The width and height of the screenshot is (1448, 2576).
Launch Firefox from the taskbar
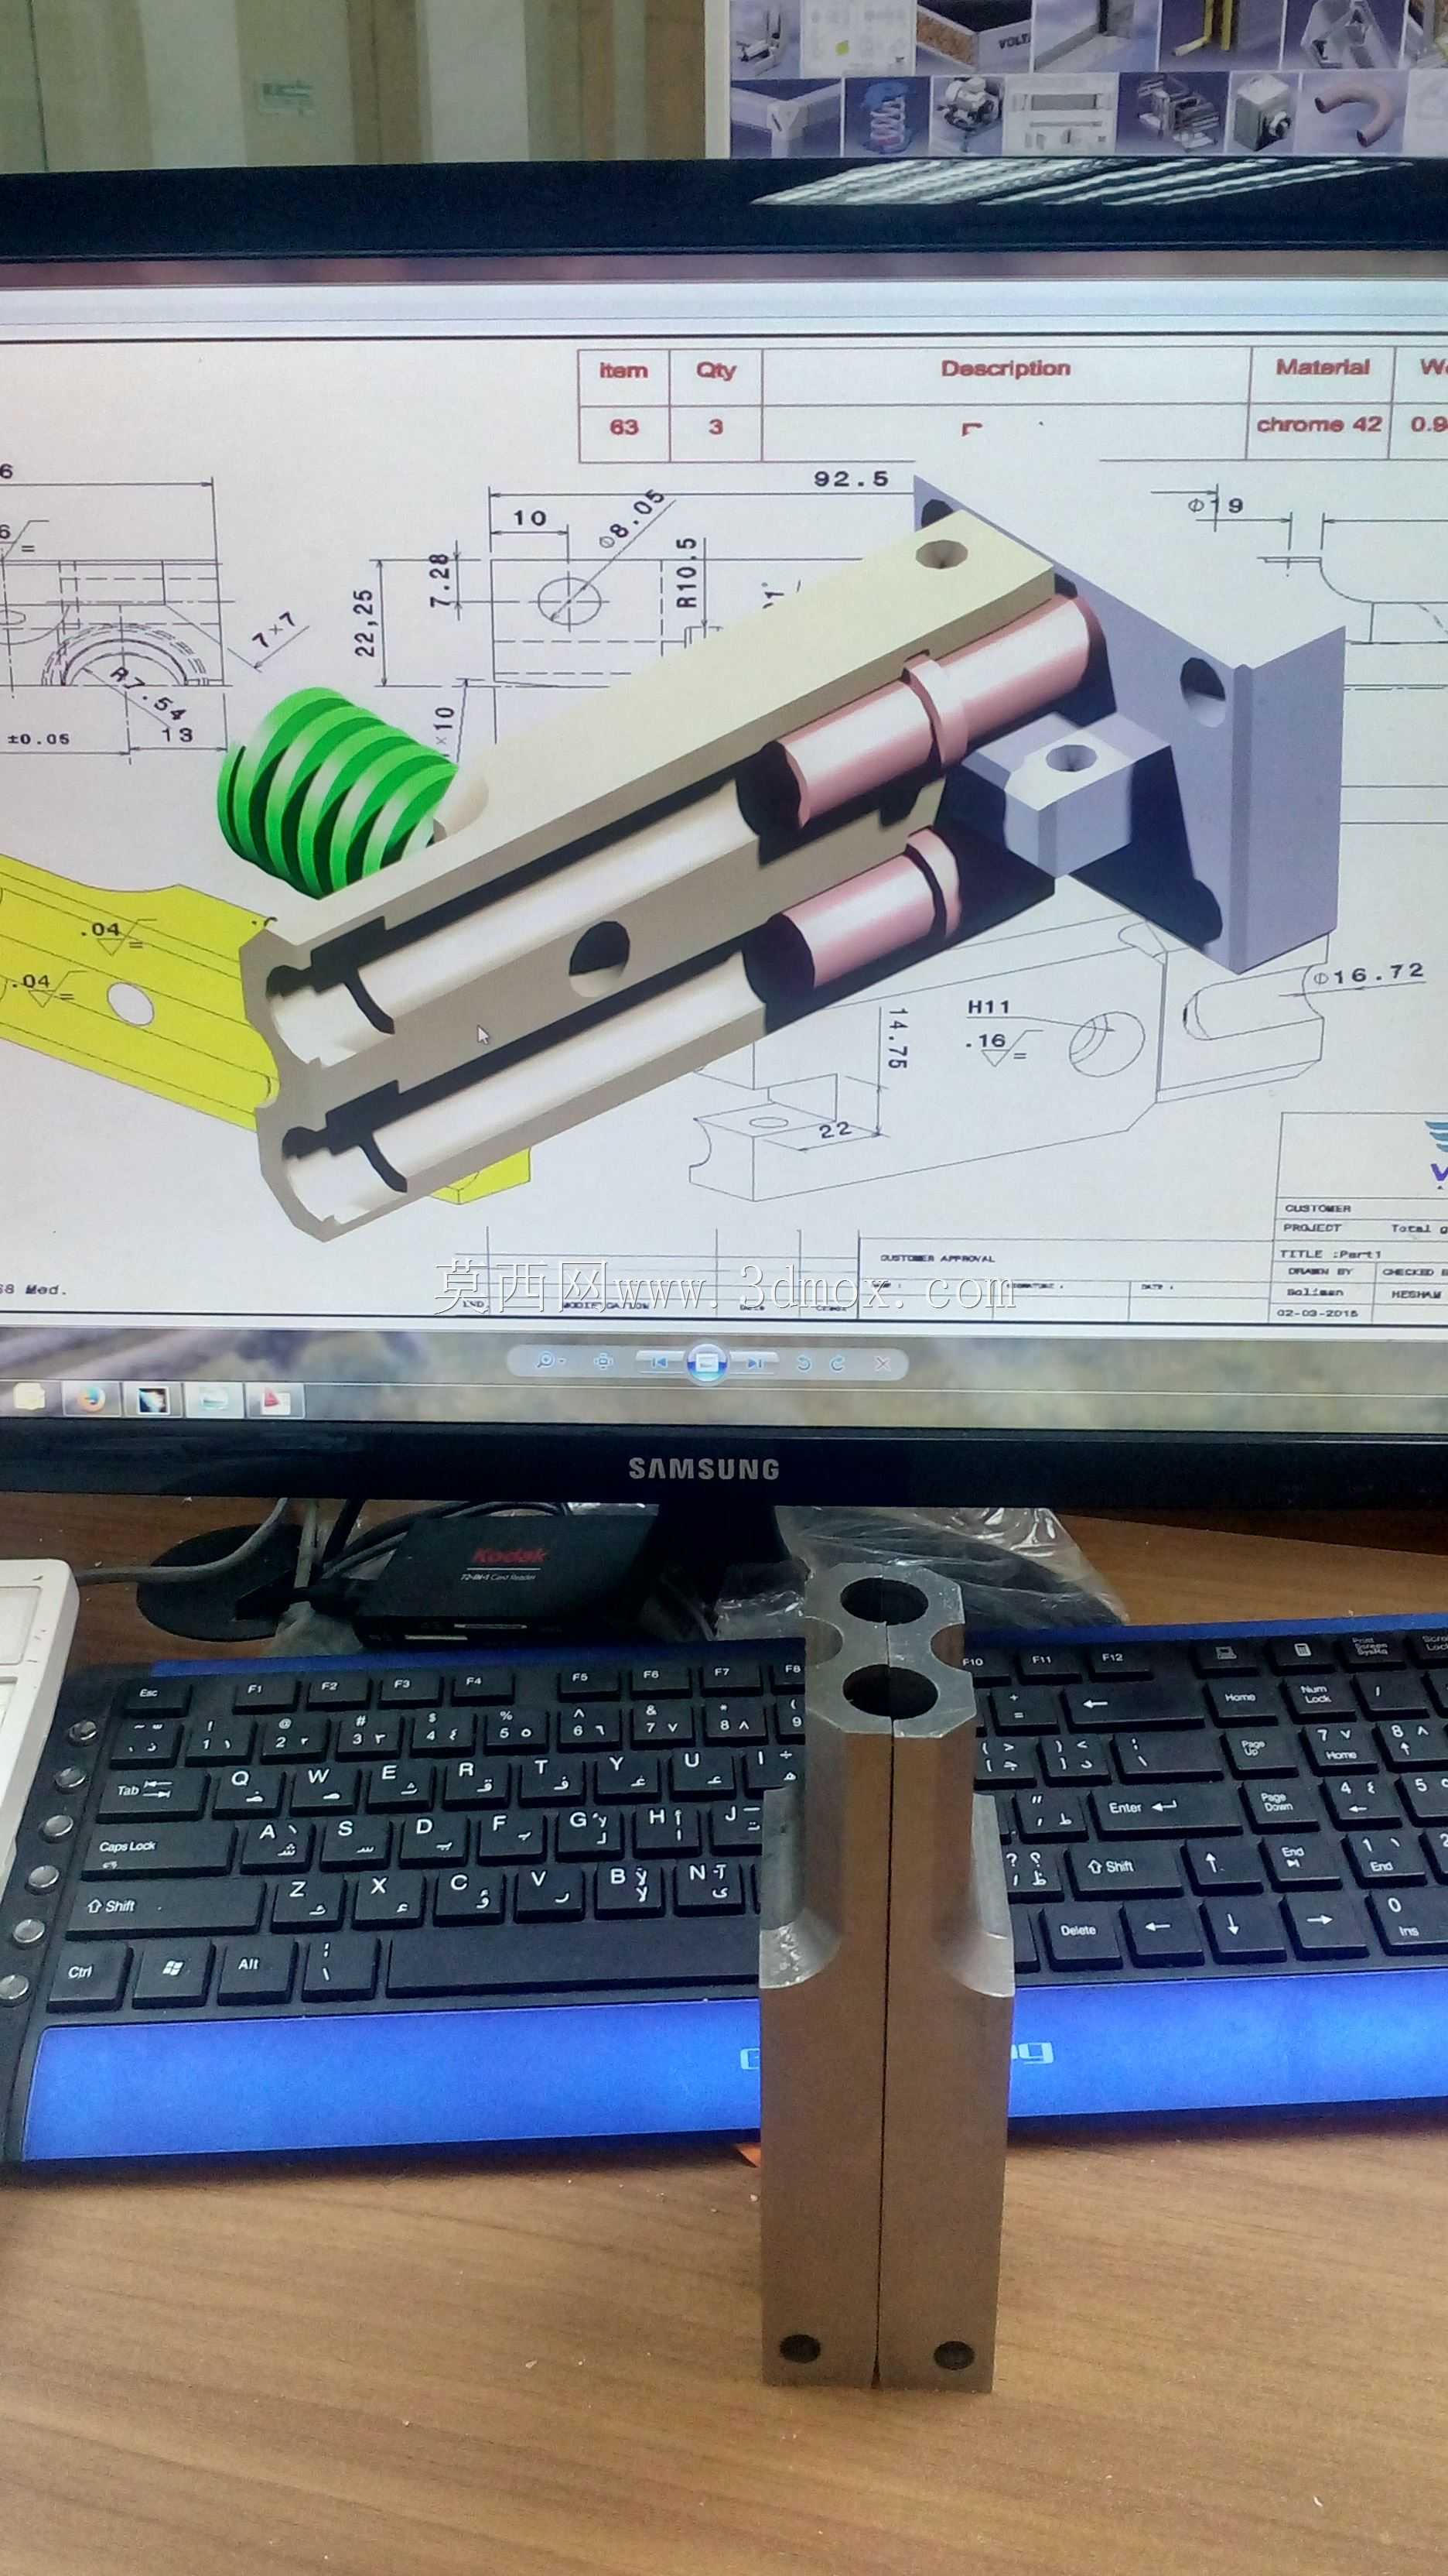[x=91, y=1398]
